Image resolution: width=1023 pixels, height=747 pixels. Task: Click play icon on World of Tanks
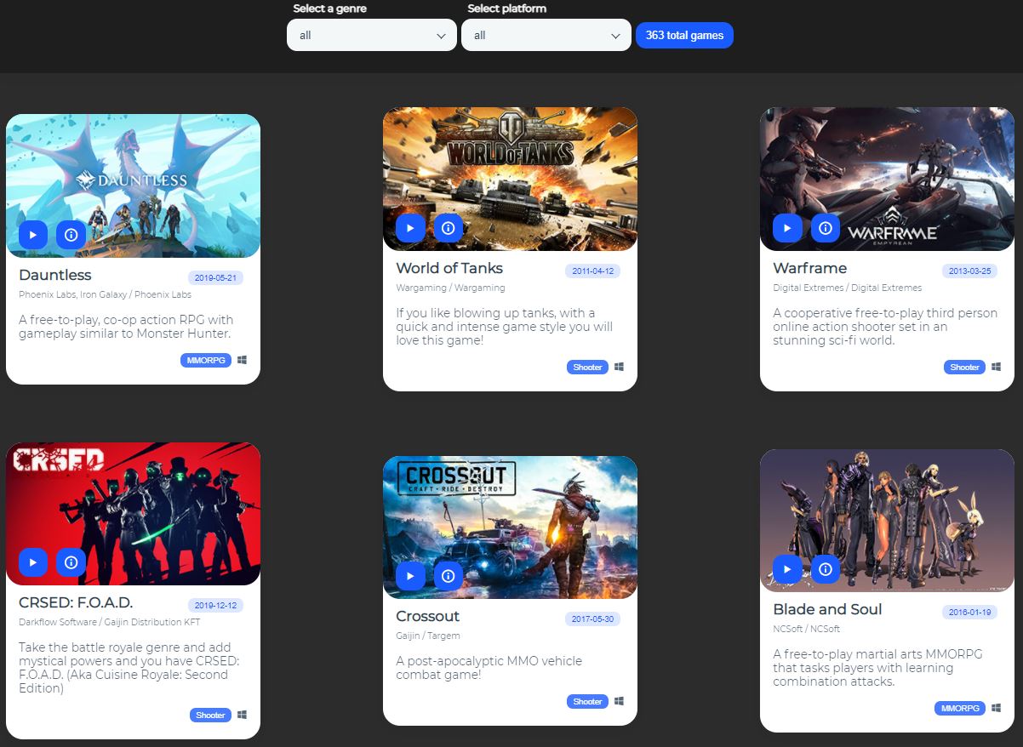410,227
